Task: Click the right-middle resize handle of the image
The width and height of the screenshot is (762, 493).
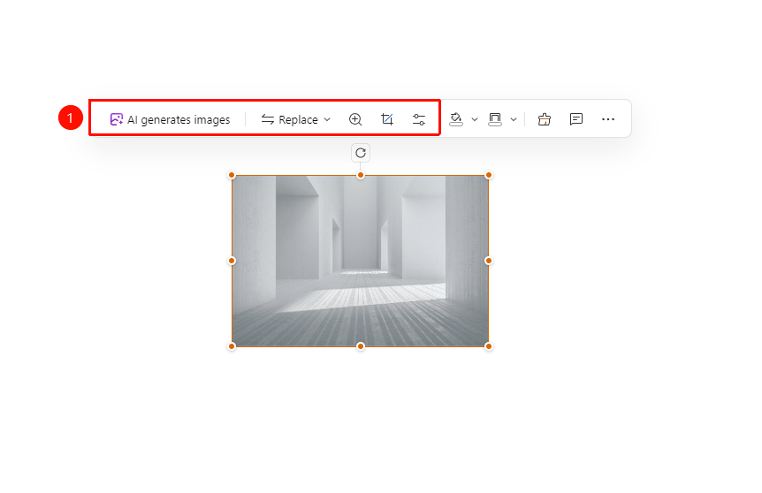Action: coord(489,261)
